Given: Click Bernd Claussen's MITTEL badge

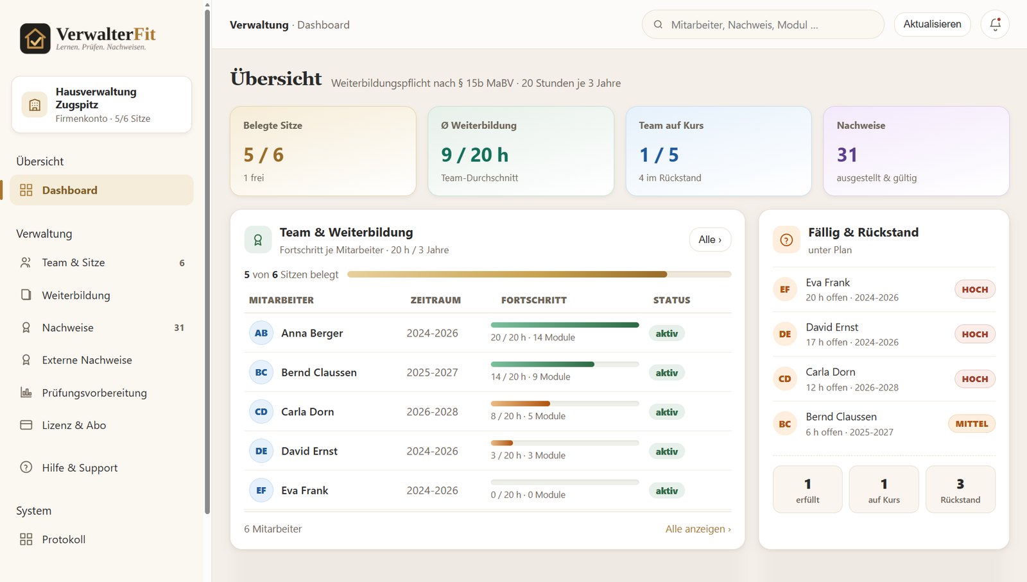Looking at the screenshot, I should 971,424.
